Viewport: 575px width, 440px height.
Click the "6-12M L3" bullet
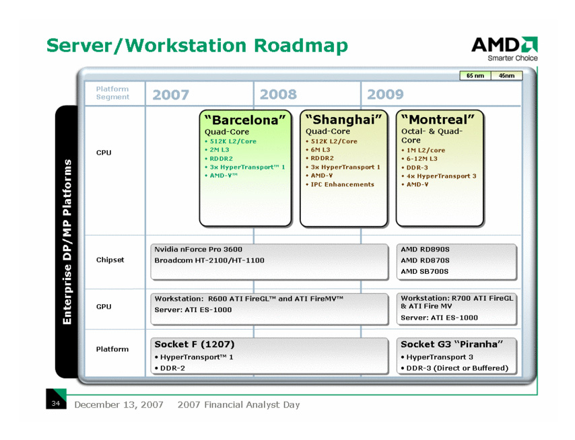(x=421, y=159)
